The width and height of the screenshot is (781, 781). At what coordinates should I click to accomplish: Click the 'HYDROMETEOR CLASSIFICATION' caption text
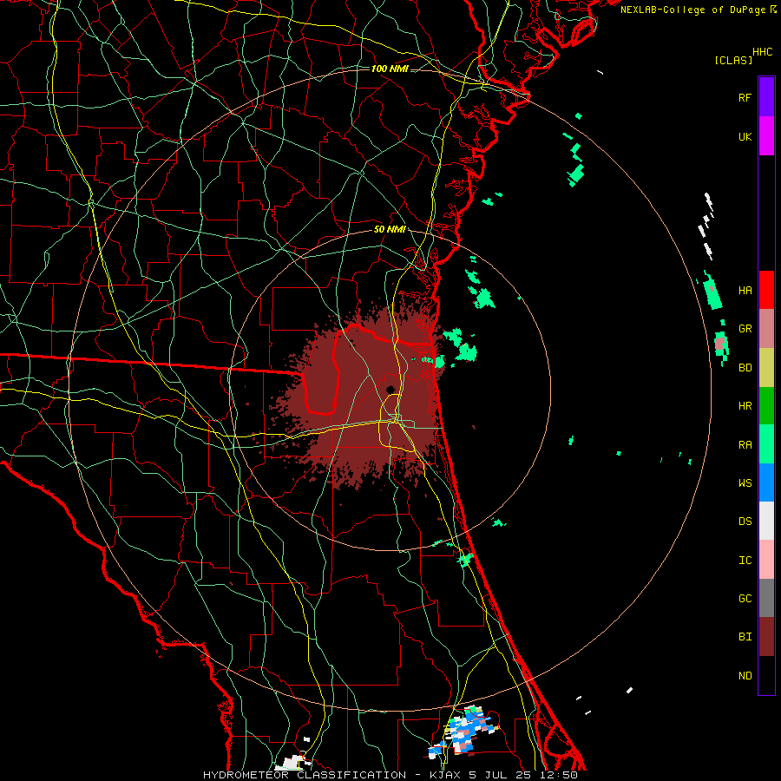(x=305, y=775)
